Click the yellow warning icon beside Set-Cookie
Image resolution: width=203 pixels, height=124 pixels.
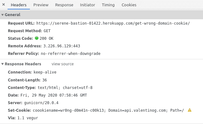click(189, 110)
